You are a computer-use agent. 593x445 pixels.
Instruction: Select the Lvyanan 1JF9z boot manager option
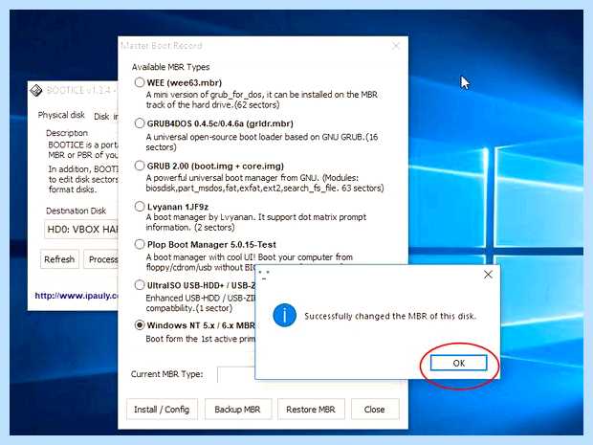(x=140, y=206)
